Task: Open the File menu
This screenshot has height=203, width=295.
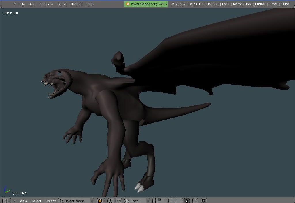Action: 22,4
